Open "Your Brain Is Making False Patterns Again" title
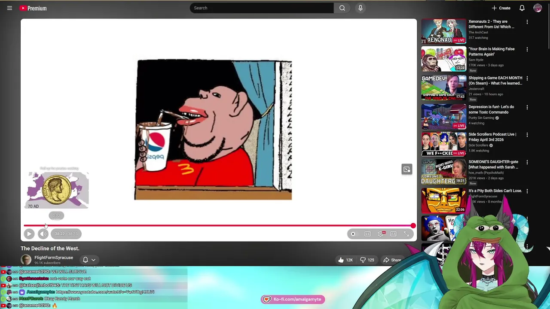550x309 pixels. coord(492,51)
